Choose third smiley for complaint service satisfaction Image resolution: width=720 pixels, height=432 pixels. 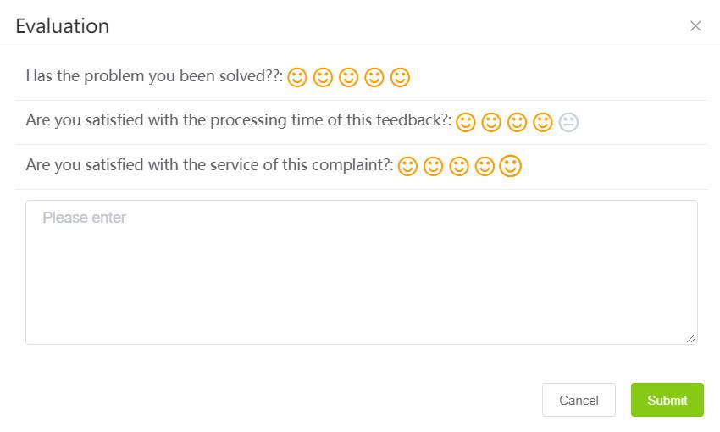click(459, 166)
